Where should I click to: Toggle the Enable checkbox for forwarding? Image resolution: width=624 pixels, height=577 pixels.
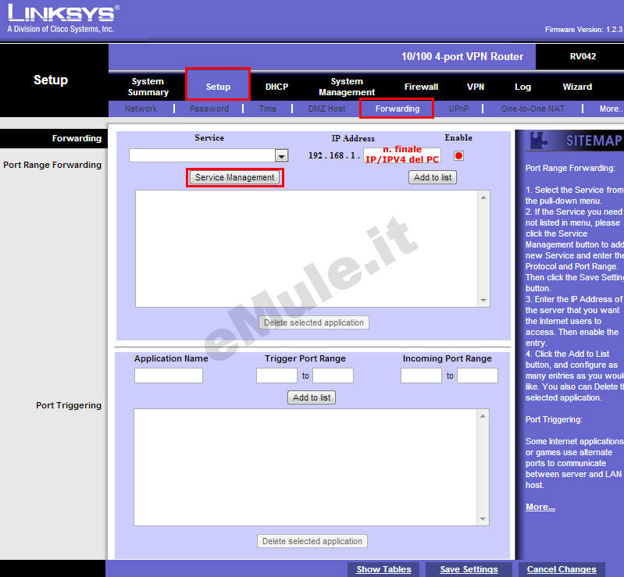pyautogui.click(x=458, y=156)
